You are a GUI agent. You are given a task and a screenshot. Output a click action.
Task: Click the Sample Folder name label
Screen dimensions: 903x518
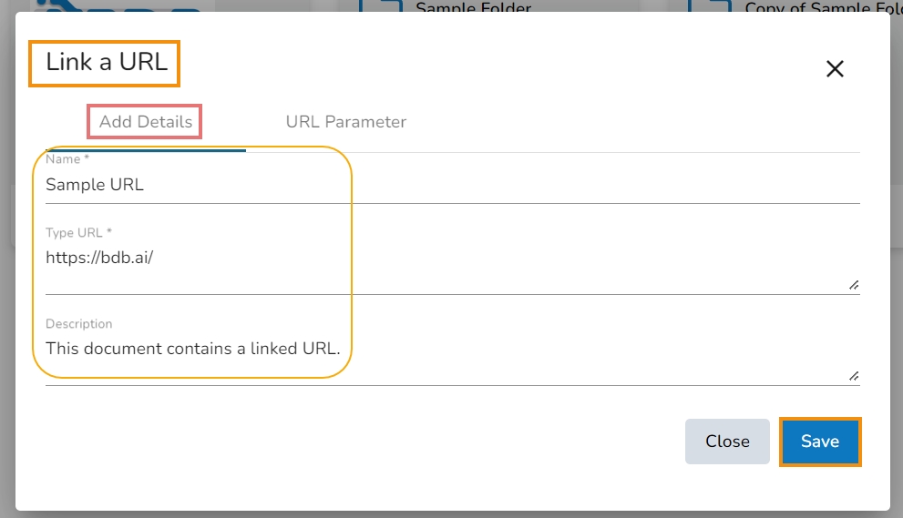click(473, 7)
